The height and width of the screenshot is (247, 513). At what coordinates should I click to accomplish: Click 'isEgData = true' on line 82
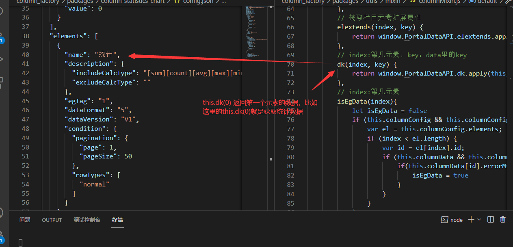pyautogui.click(x=440, y=175)
